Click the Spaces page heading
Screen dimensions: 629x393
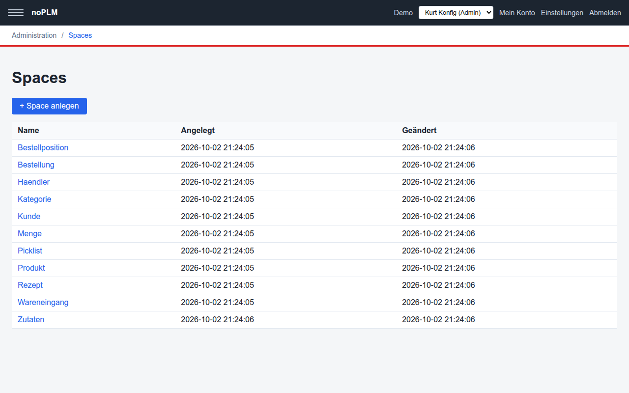point(39,78)
